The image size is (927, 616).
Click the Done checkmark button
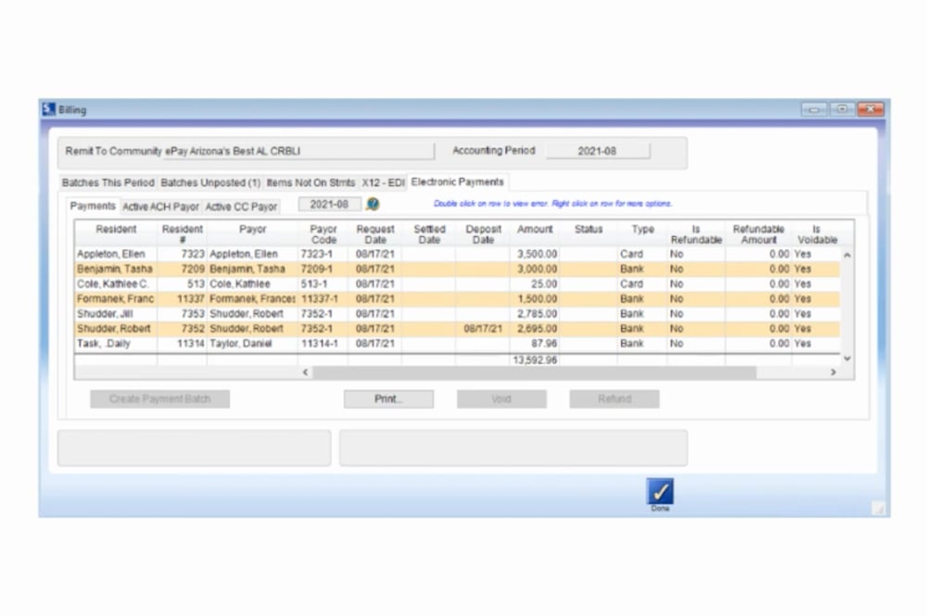(659, 489)
